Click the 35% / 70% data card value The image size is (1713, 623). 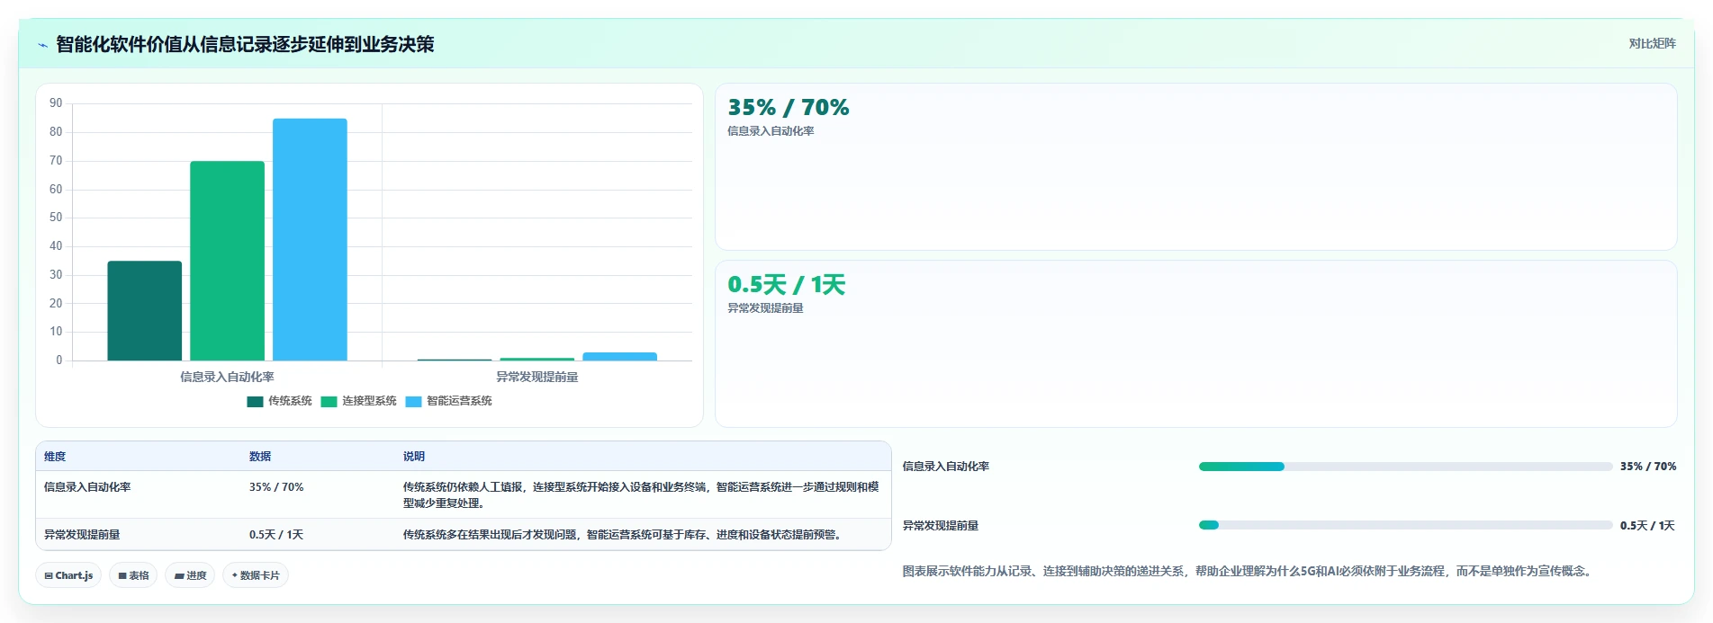coord(788,108)
